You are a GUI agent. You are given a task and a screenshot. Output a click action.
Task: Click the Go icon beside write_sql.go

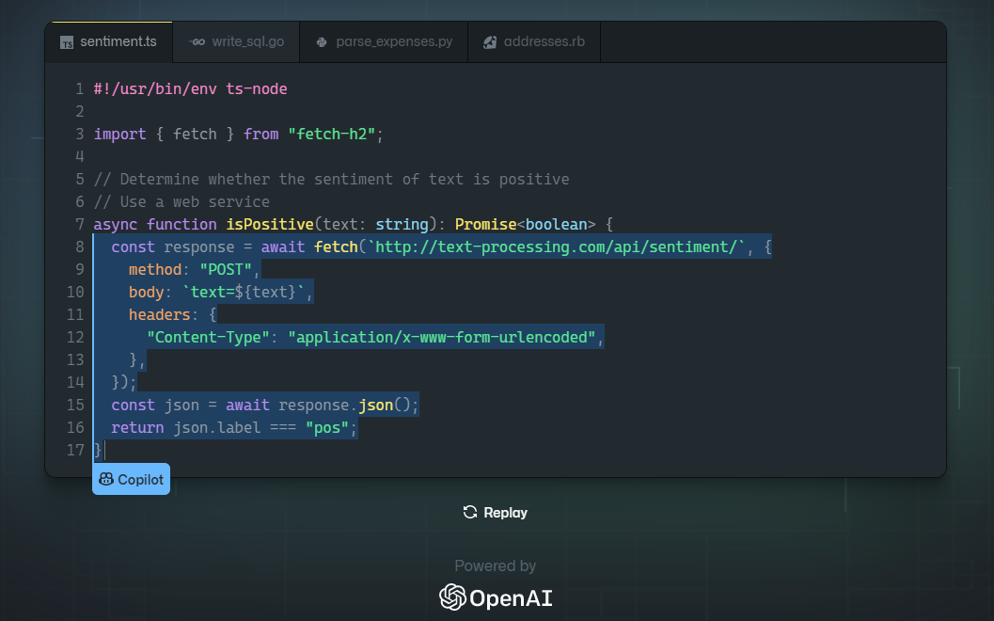tap(197, 42)
